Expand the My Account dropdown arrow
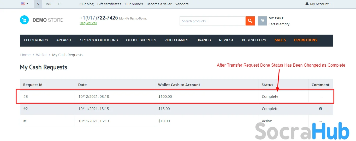356x141 pixels. [x=331, y=4]
